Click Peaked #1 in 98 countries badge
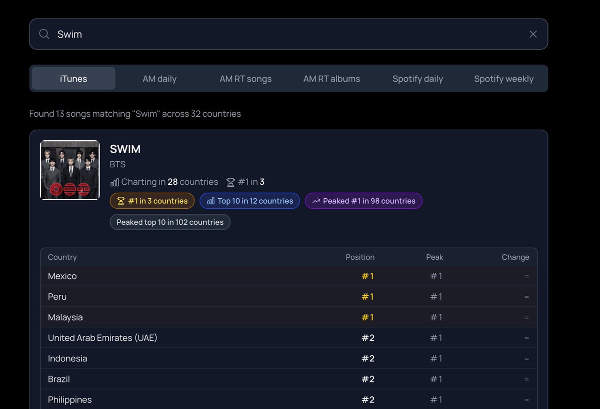 pos(363,201)
